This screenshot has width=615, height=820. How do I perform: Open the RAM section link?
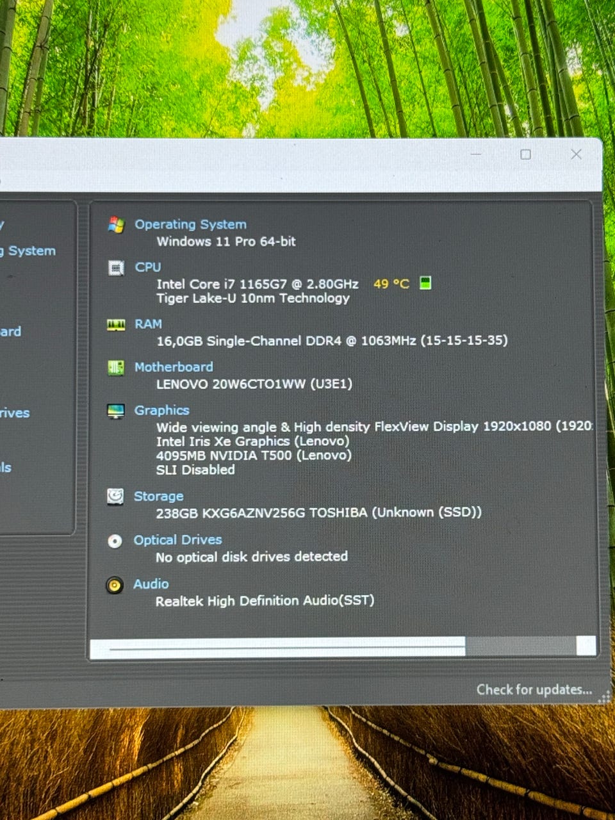pos(148,324)
